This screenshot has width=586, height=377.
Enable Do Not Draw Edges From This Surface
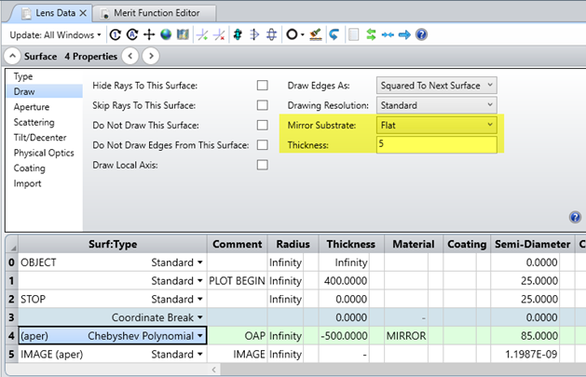pos(263,145)
